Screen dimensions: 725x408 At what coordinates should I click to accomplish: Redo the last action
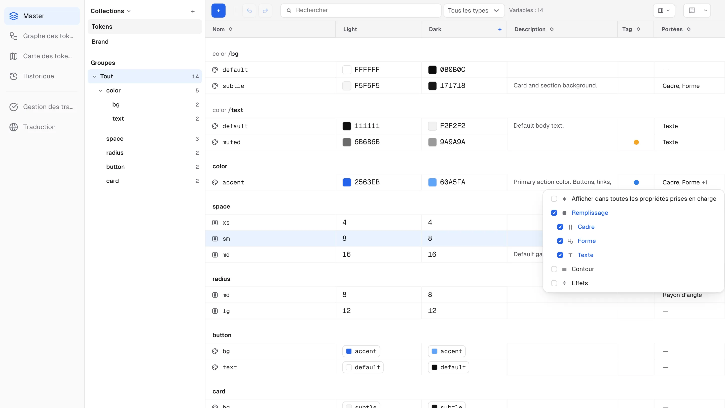pyautogui.click(x=265, y=11)
